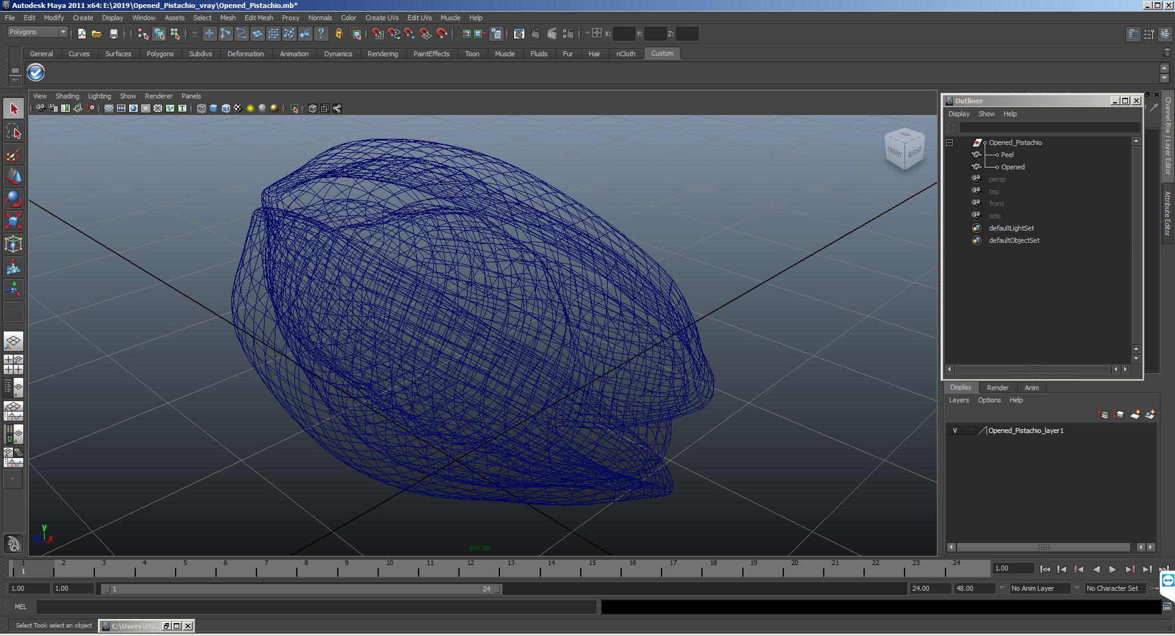The height and width of the screenshot is (636, 1175).
Task: Open a scene with folder icon
Action: coord(97,34)
